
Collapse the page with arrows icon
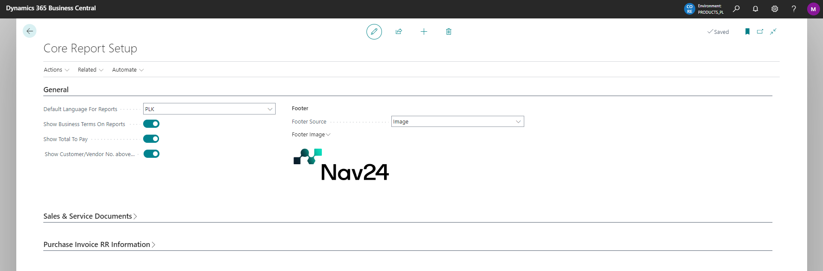[x=773, y=31]
